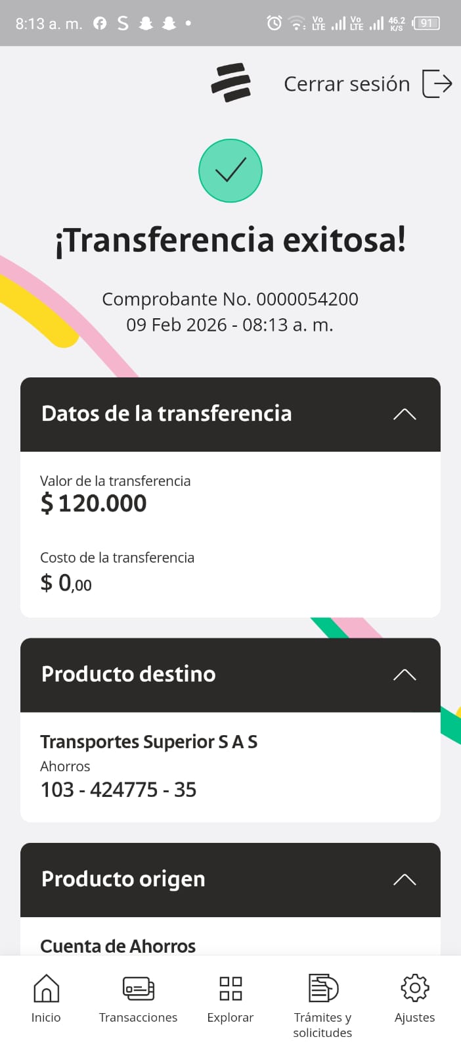Screen dimensions: 461x1052
Task: Tap the Bancolombia logo icon
Action: (x=231, y=83)
